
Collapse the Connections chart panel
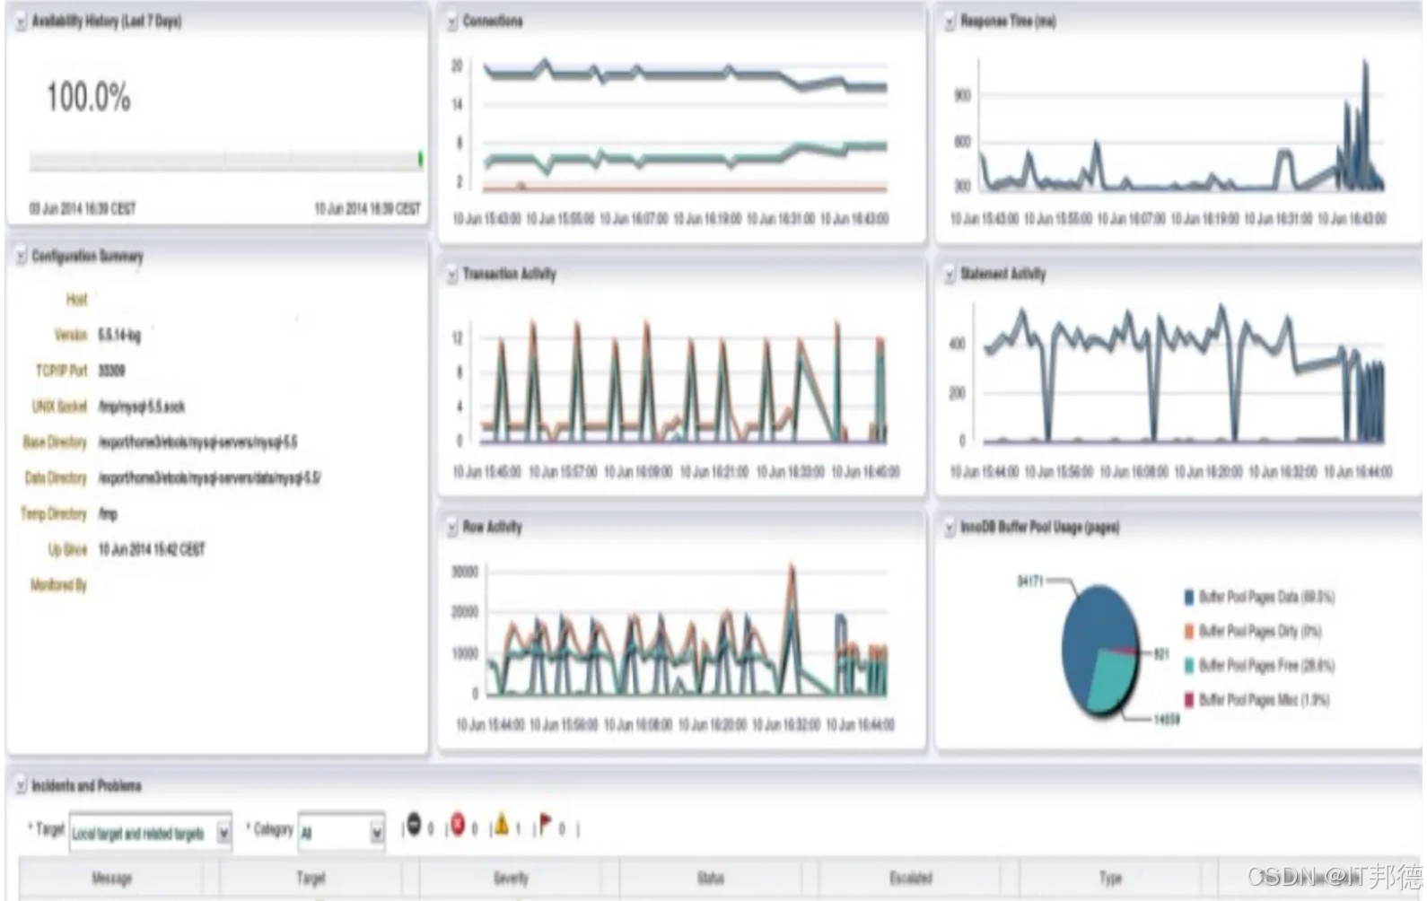point(452,22)
